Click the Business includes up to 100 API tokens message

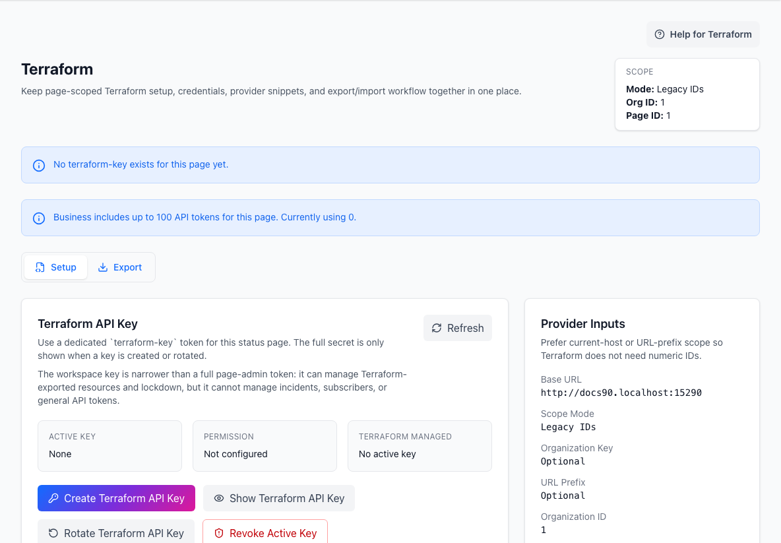tap(204, 217)
